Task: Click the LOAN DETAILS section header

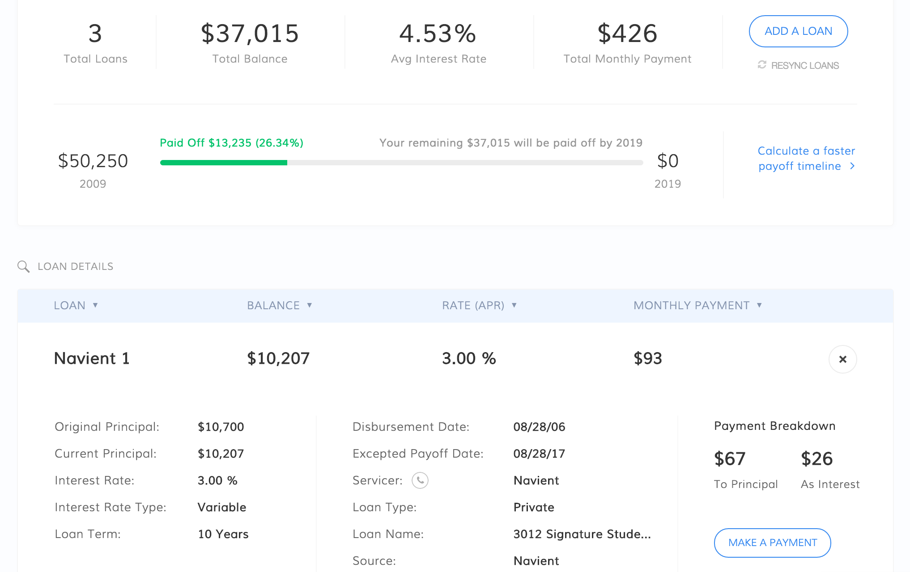Action: pos(75,266)
